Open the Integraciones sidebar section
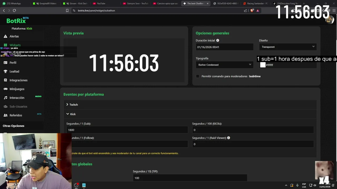This screenshot has width=337, height=189. [x=18, y=80]
